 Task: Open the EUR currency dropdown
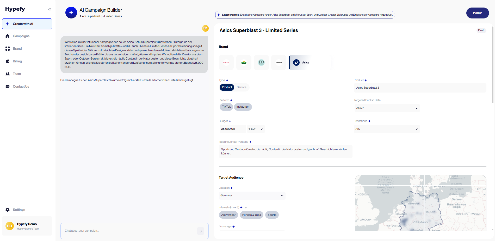click(256, 129)
